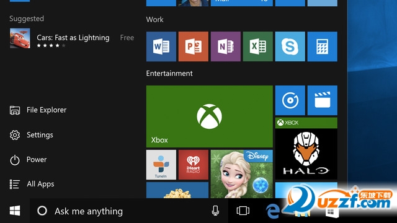Launch the Excel tile
Image resolution: width=397 pixels, height=223 pixels.
258,46
